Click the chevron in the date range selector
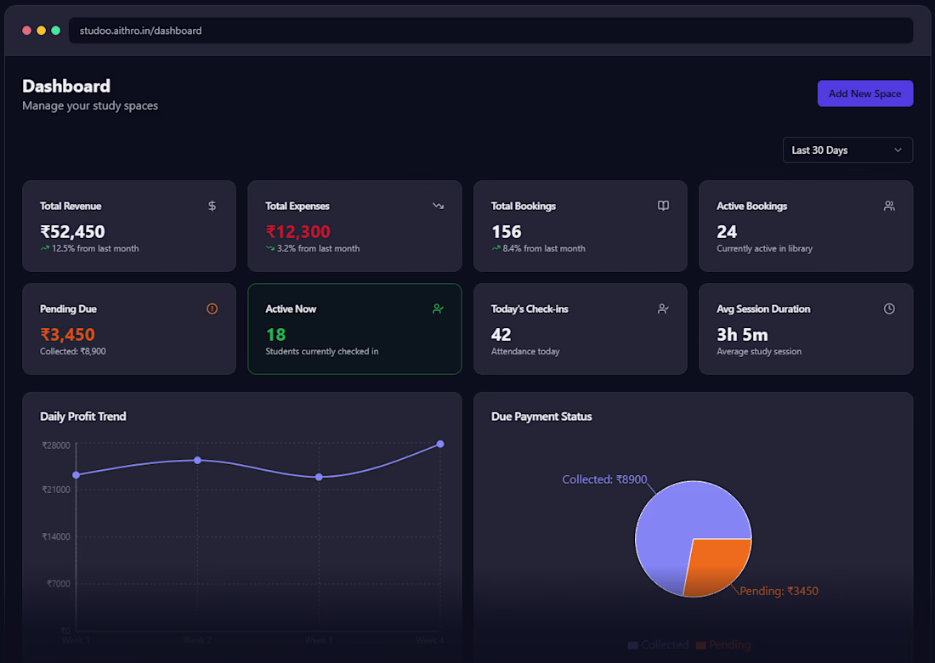The height and width of the screenshot is (663, 935). [x=898, y=150]
